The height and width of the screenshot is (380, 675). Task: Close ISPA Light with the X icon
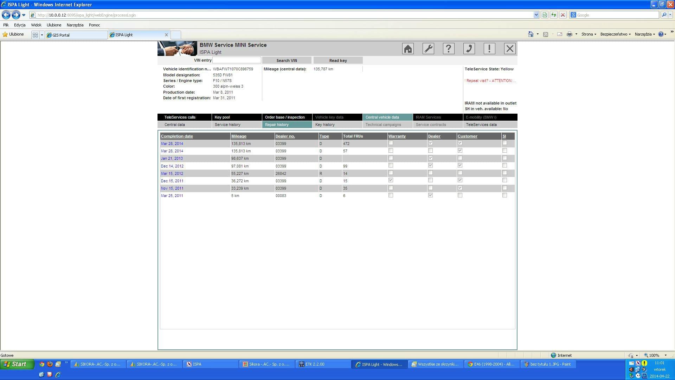coord(510,49)
